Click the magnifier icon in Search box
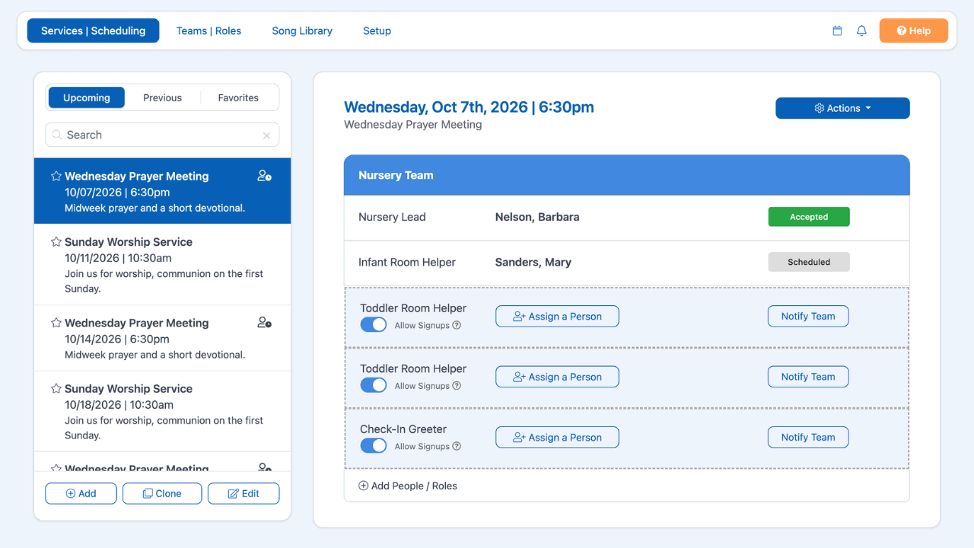 pyautogui.click(x=57, y=135)
